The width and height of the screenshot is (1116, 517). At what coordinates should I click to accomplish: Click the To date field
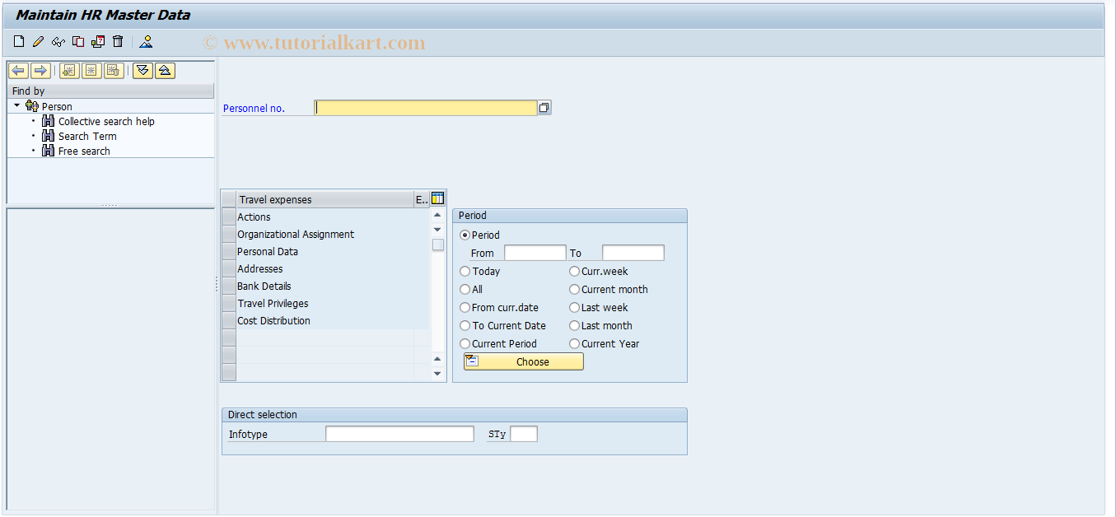point(633,253)
